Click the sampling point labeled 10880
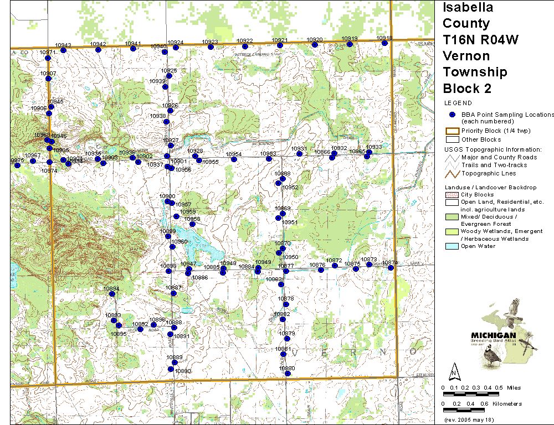The width and height of the screenshot is (554, 425). (288, 374)
